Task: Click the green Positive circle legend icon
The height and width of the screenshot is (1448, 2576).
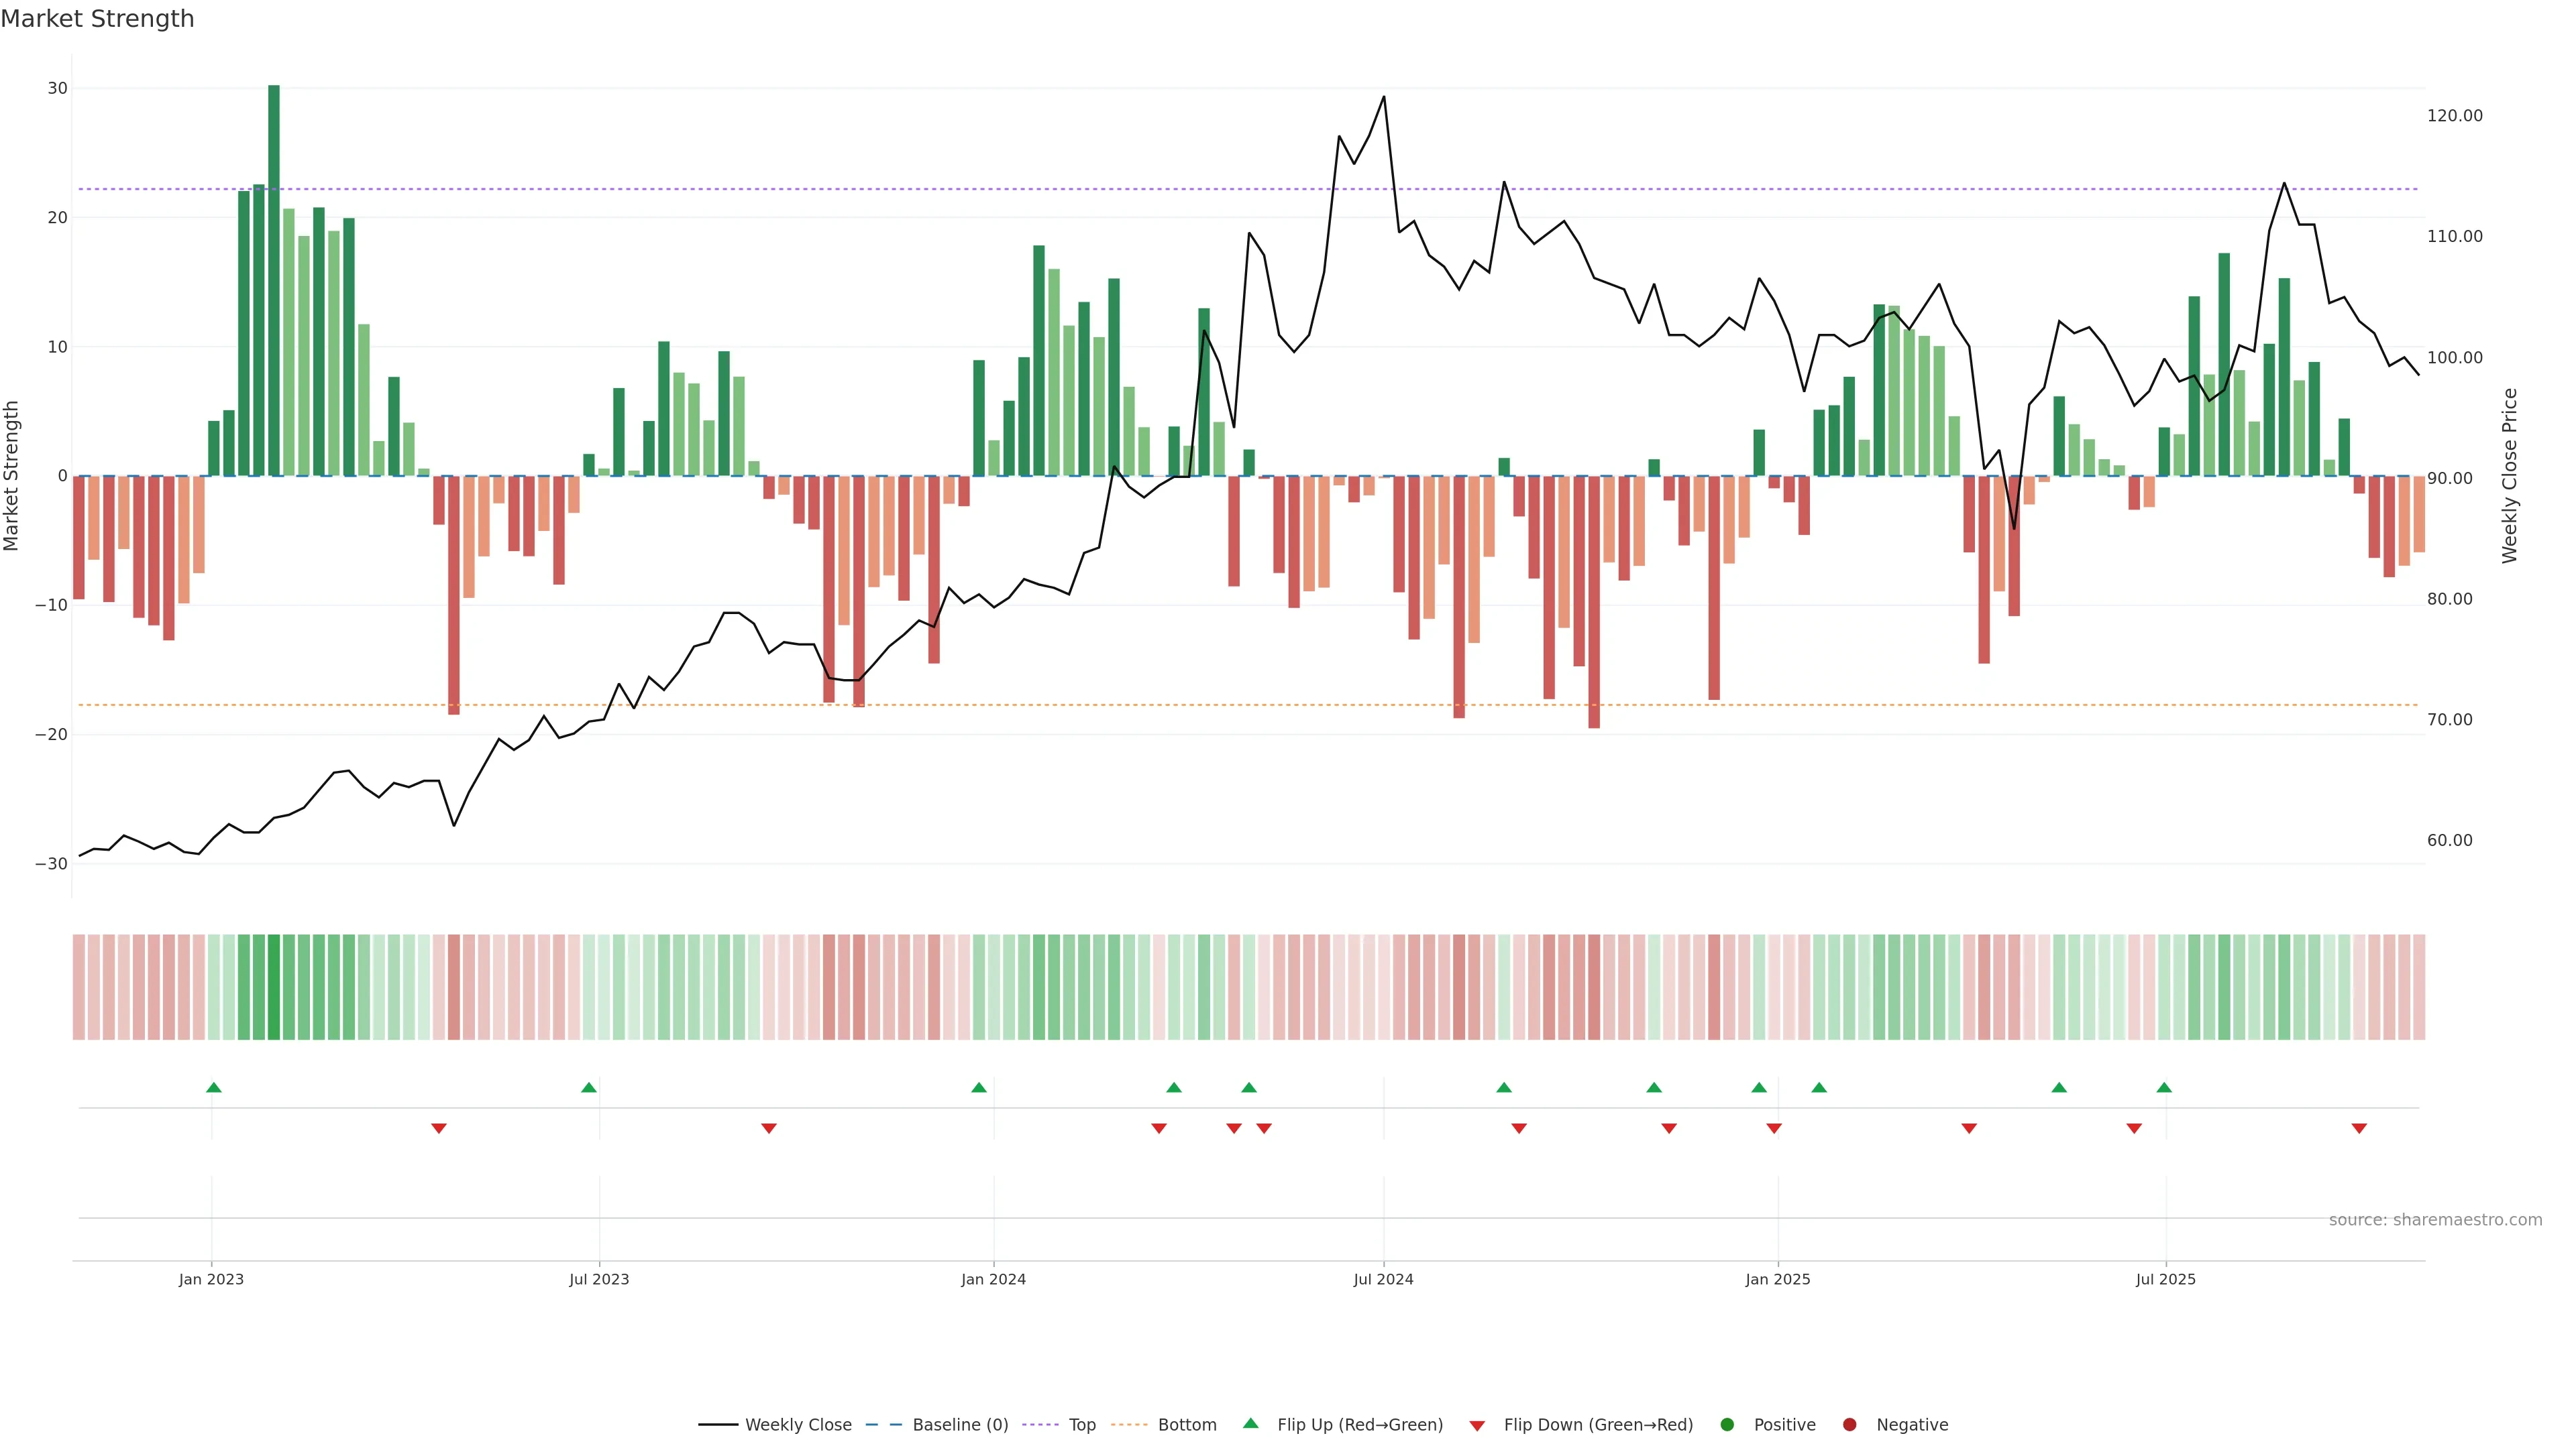Action: [x=1727, y=1425]
